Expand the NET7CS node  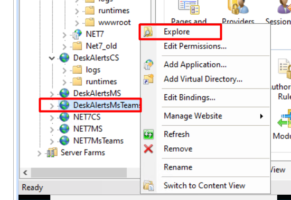coord(52,117)
